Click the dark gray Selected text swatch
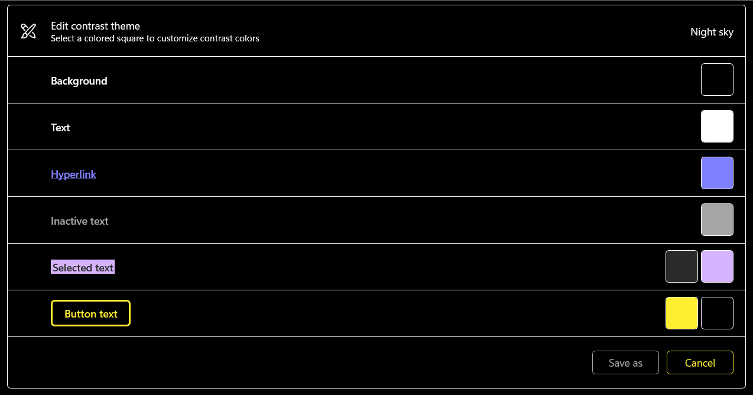 pos(681,267)
